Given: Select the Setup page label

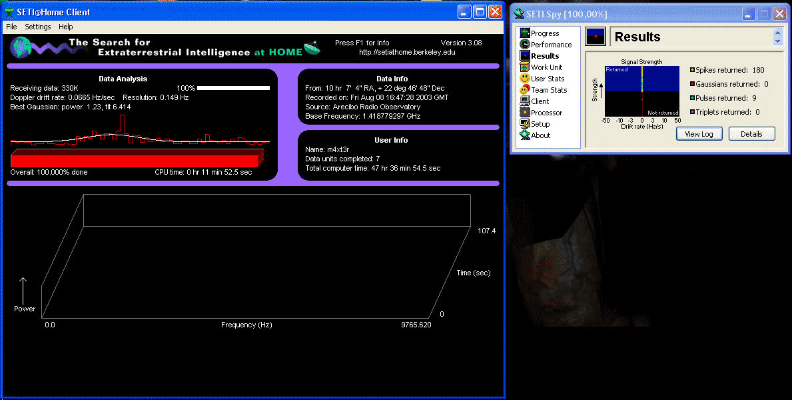Looking at the screenshot, I should [540, 124].
